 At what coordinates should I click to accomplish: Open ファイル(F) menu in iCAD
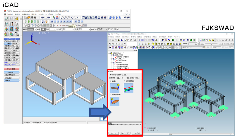pyautogui.click(x=10, y=14)
